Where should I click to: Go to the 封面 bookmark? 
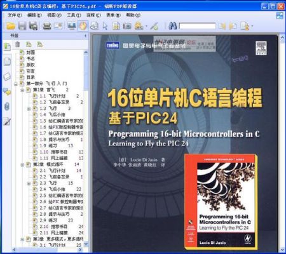coord(31,53)
